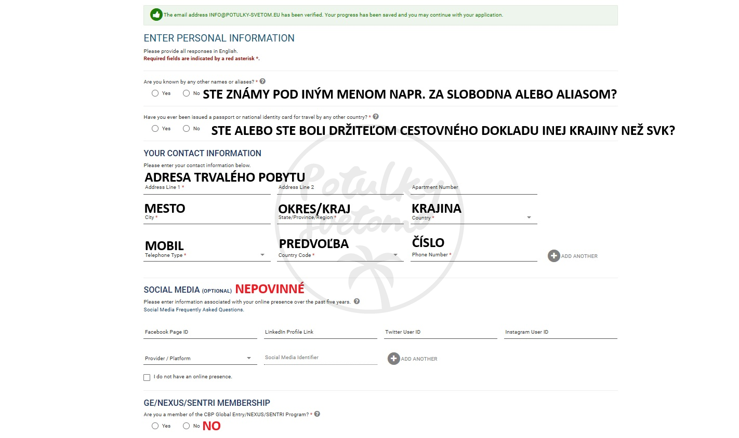Focus the City field
Screen dimensions: 739x438
click(207, 218)
